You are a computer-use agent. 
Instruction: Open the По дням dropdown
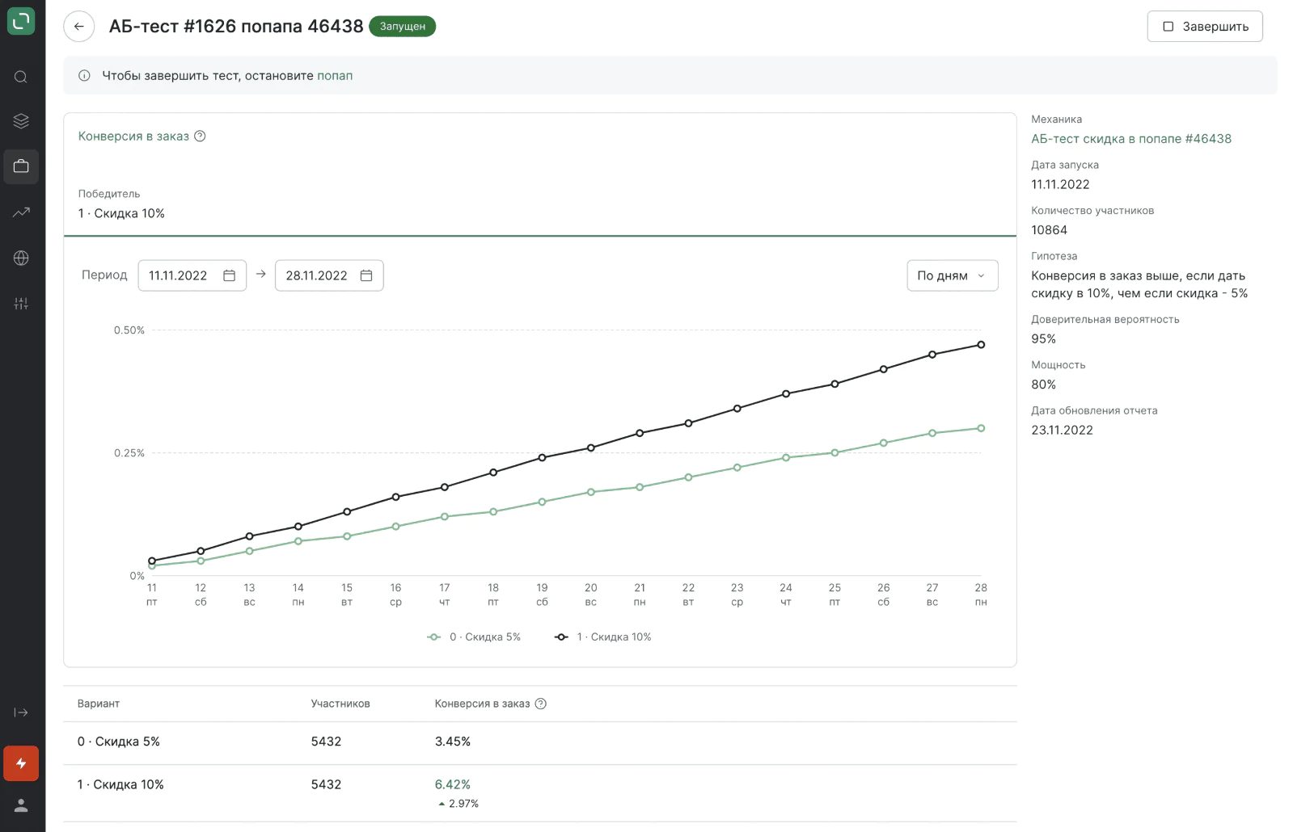point(953,275)
